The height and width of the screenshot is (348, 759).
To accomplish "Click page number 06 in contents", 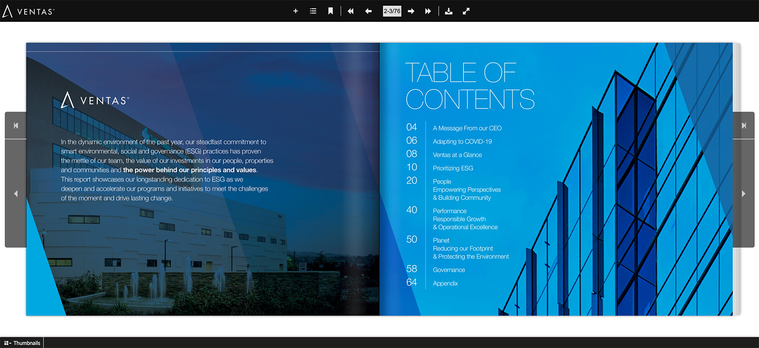I will pyautogui.click(x=412, y=140).
